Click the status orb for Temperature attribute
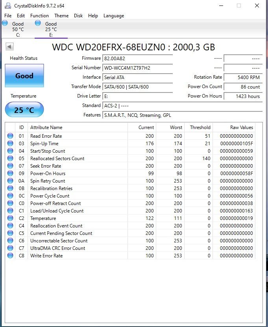This screenshot has width=268, height=327. (10, 218)
